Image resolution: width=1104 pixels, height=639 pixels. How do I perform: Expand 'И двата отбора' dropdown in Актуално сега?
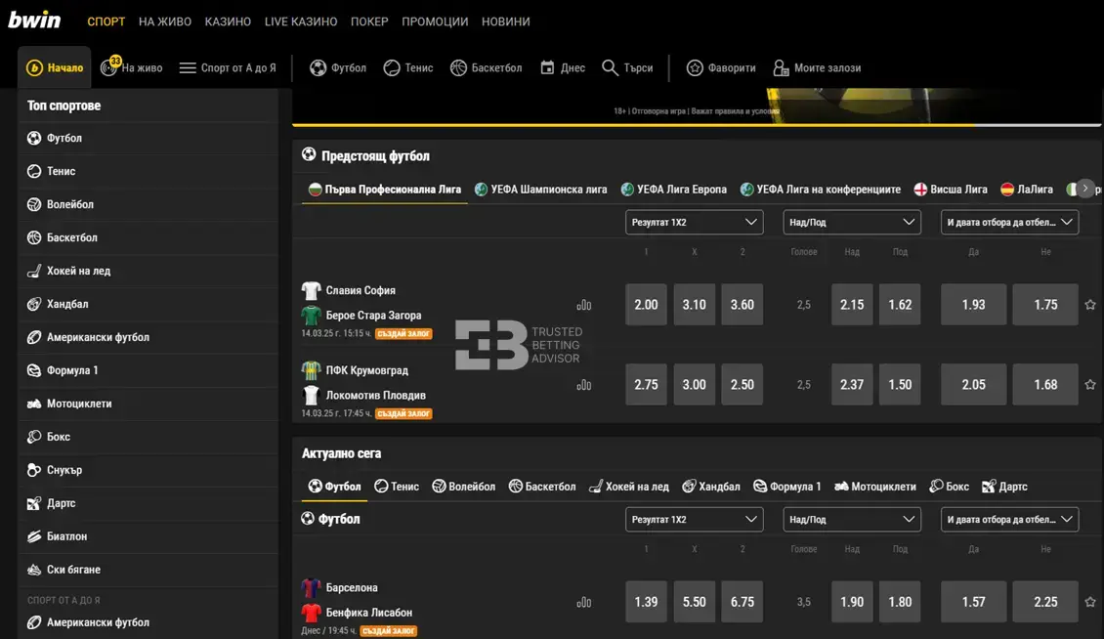pyautogui.click(x=1009, y=520)
